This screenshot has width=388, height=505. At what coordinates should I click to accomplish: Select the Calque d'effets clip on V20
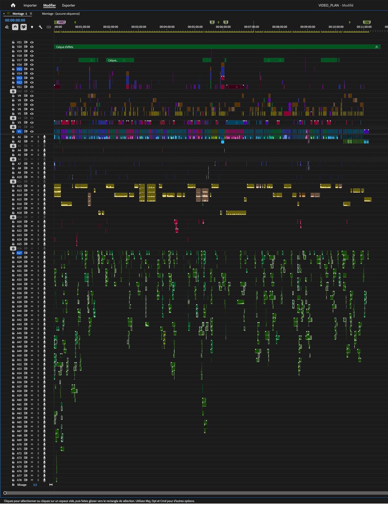click(217, 47)
